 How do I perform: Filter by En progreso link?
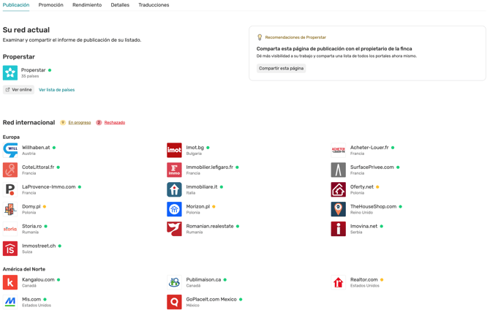80,123
